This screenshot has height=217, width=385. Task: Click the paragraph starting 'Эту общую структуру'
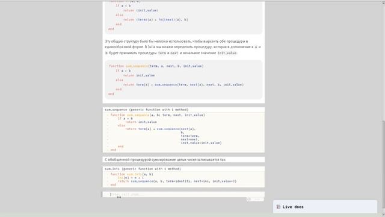183,47
